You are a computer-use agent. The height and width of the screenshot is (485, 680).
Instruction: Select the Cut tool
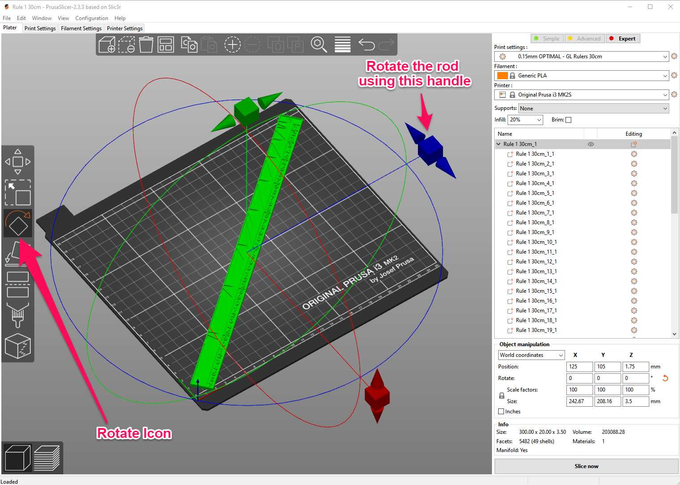18,284
